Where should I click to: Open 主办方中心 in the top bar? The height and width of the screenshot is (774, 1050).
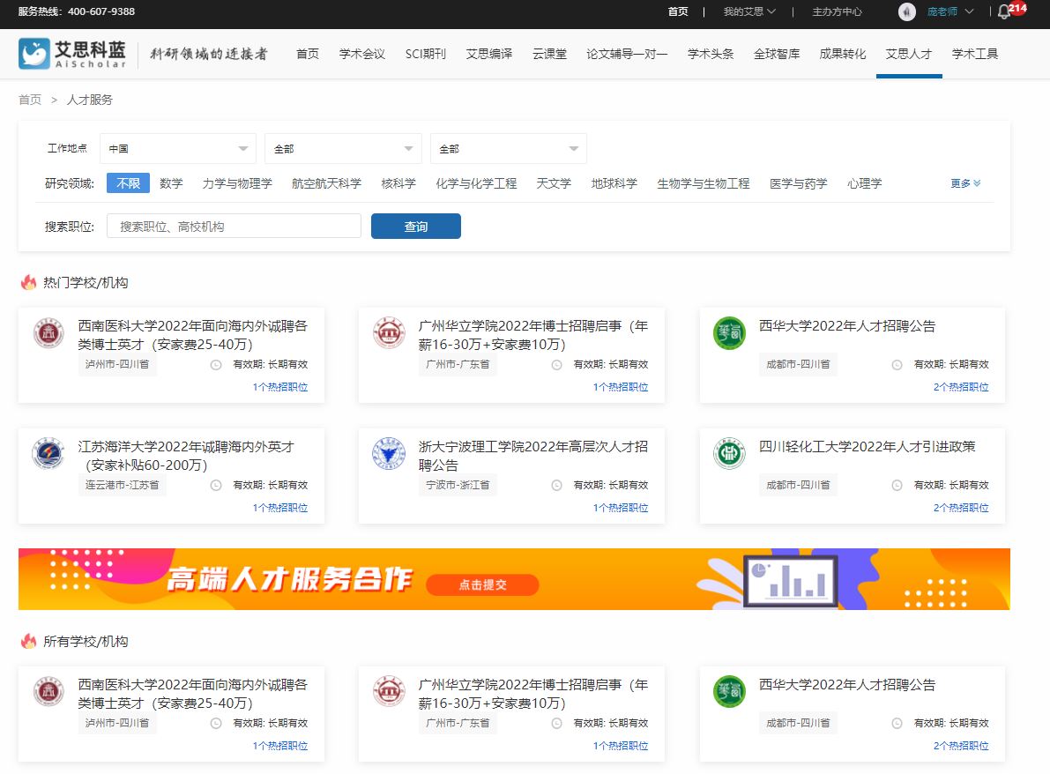coord(837,11)
